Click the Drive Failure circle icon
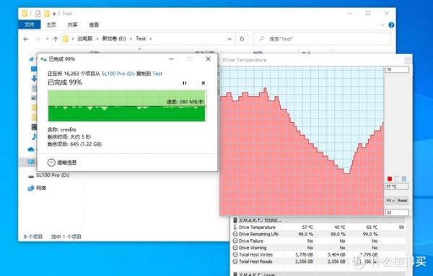This screenshot has width=433, height=276. (235, 241)
